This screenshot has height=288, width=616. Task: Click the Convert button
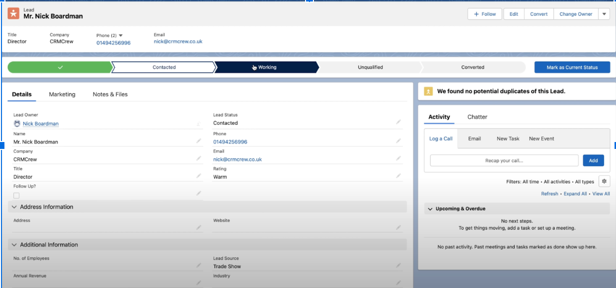pos(538,14)
